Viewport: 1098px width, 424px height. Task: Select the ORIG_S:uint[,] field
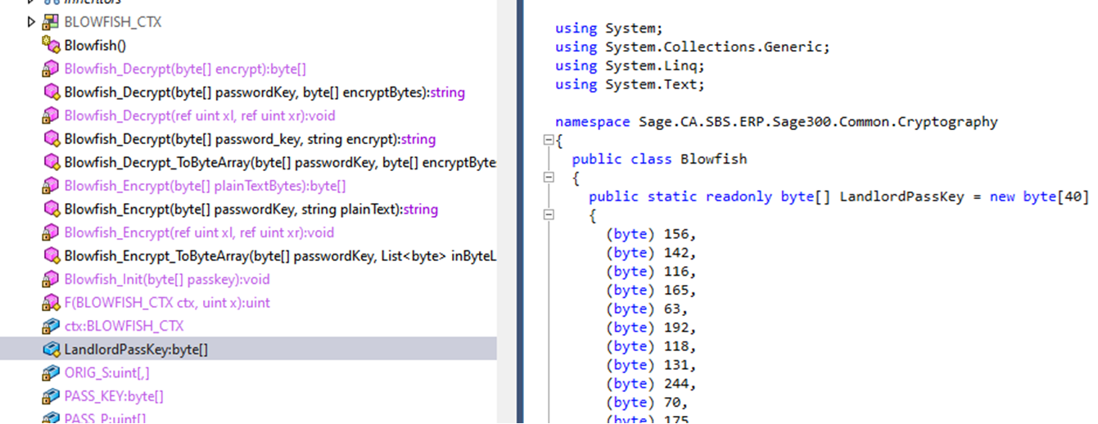tap(106, 372)
